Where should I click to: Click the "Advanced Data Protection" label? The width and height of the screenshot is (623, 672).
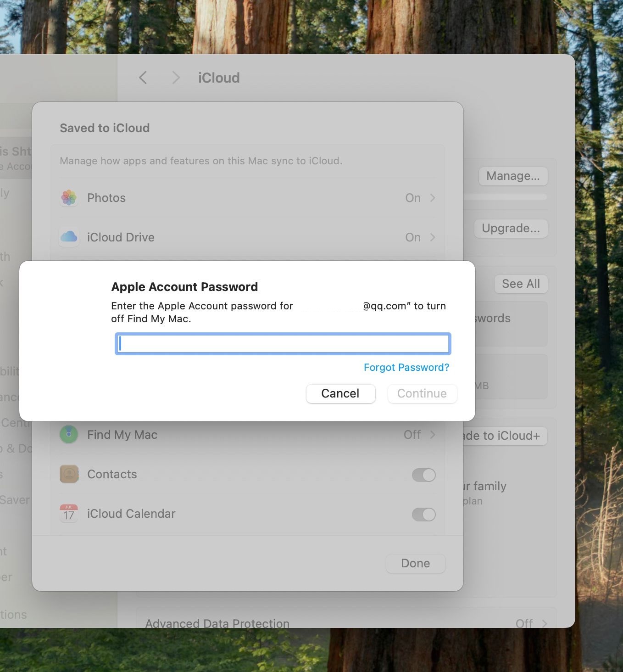[x=217, y=623]
